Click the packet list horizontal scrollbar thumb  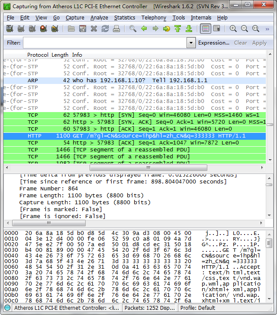[148, 167]
